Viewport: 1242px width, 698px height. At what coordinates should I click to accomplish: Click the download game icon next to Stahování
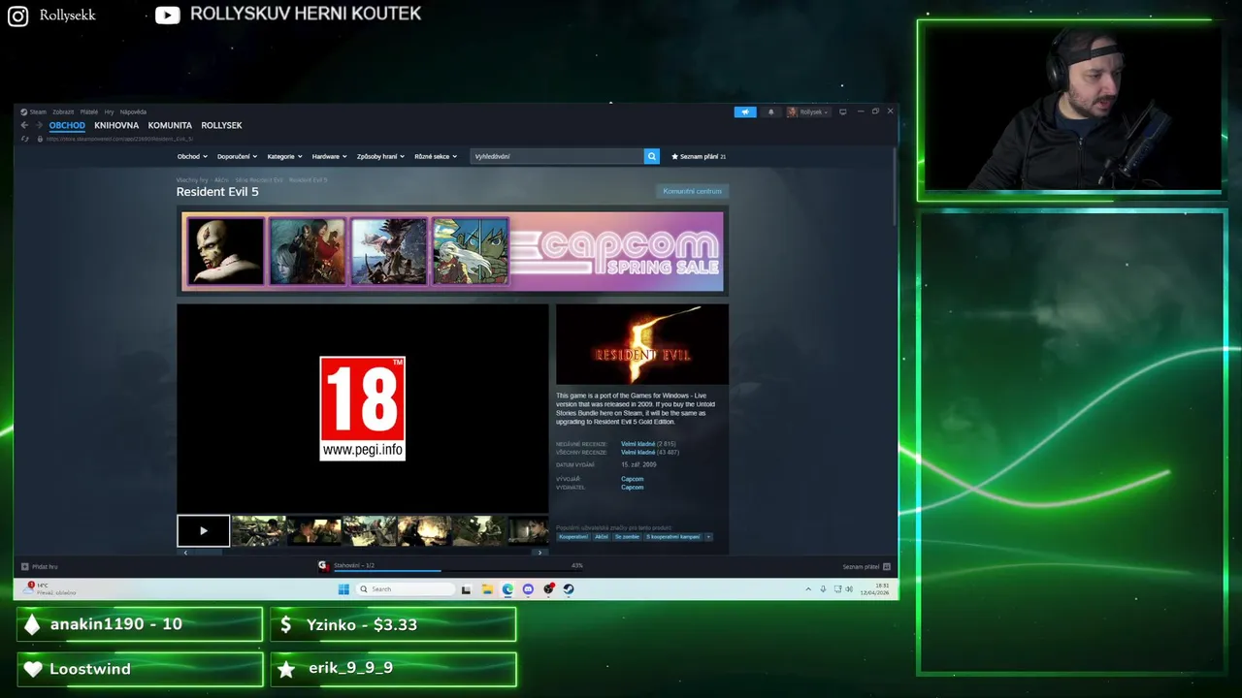323,565
